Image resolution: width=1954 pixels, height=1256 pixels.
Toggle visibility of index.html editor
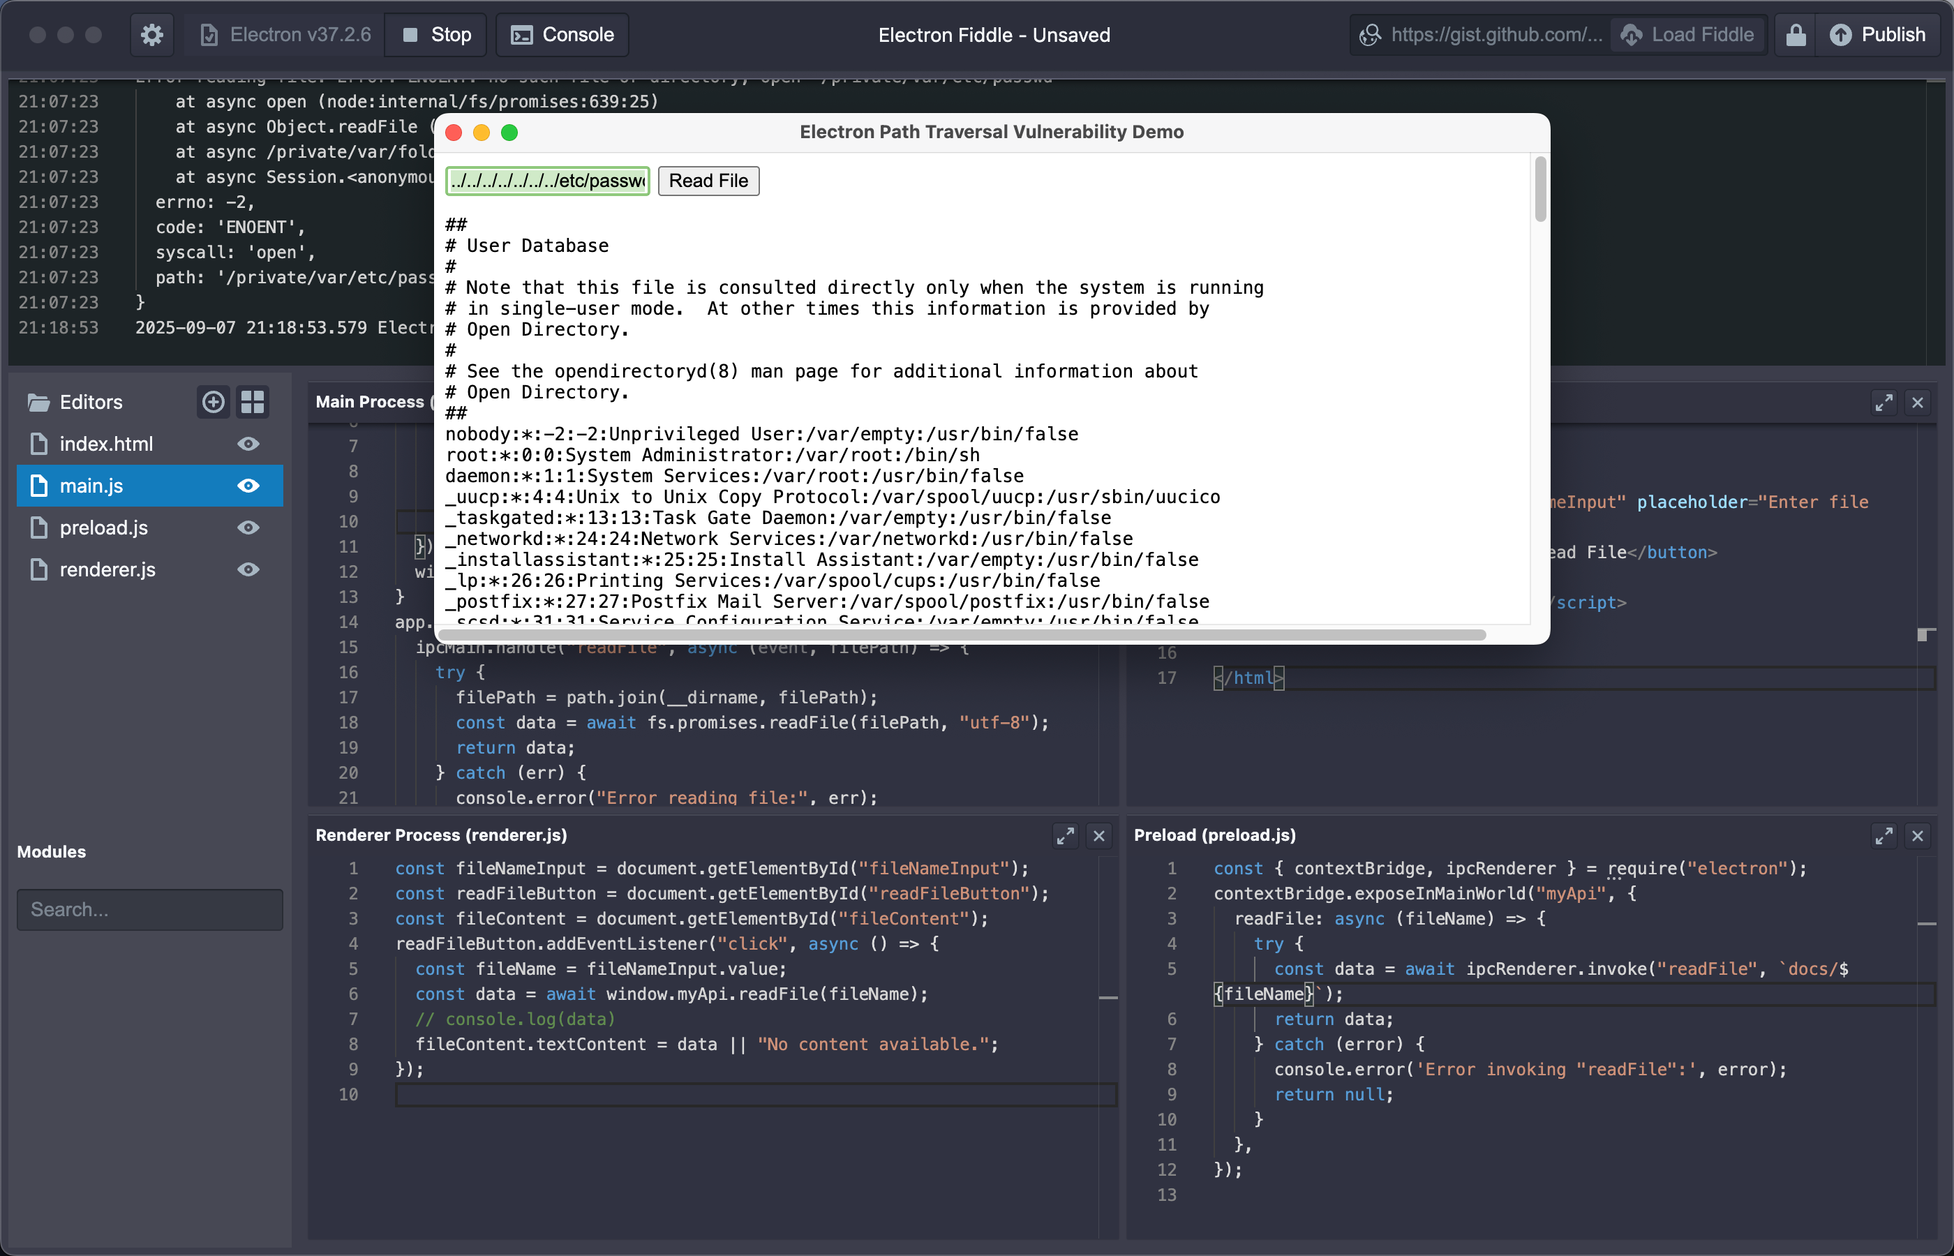[248, 444]
